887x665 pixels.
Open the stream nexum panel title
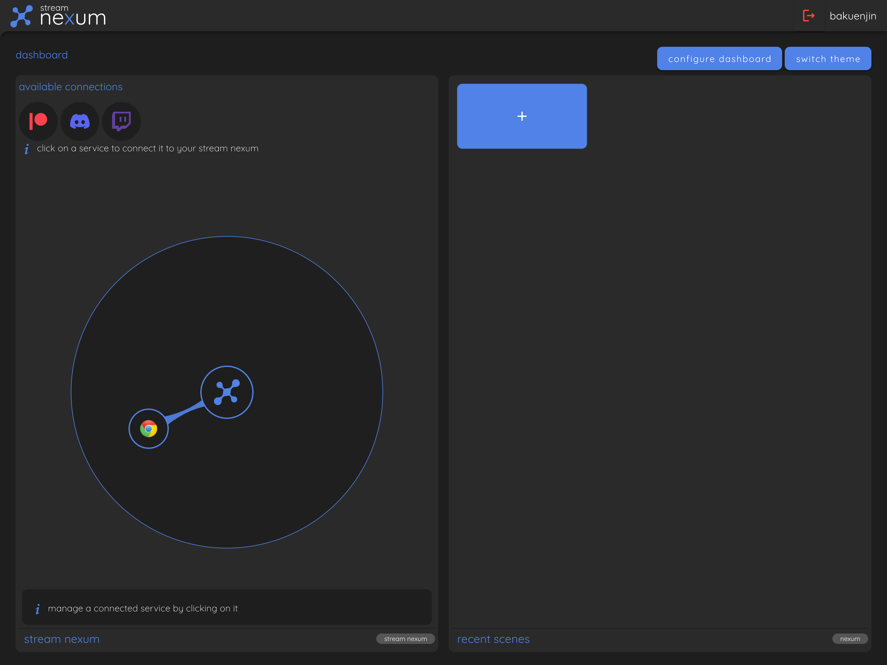coord(62,639)
